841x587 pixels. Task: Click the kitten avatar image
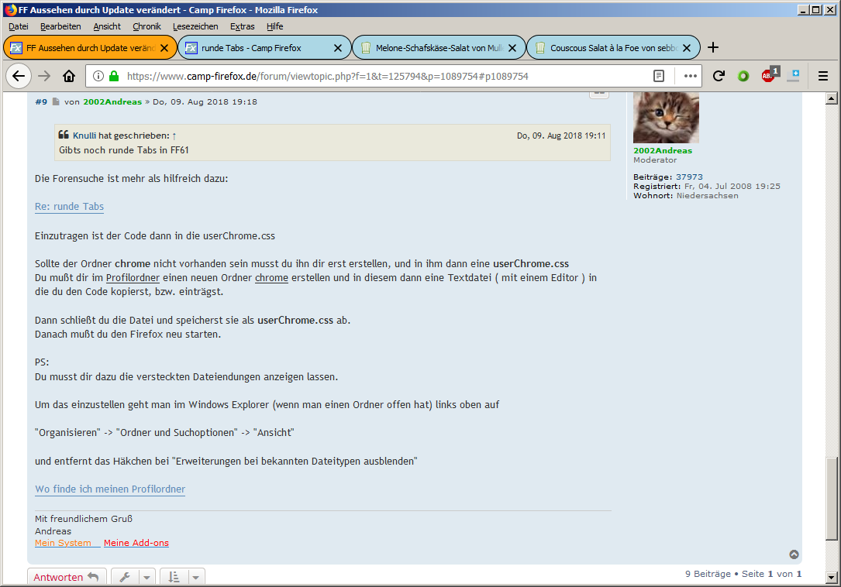click(x=666, y=118)
